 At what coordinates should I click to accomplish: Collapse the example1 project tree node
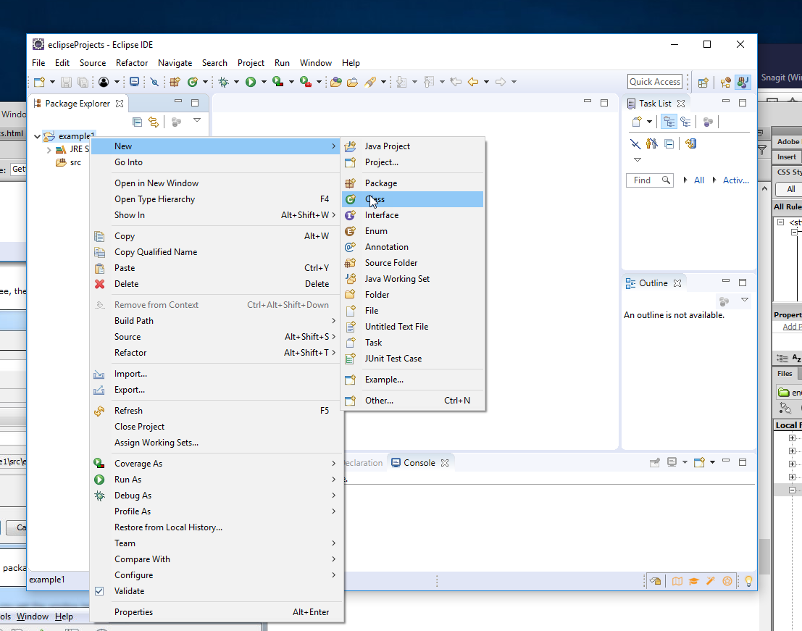click(37, 136)
